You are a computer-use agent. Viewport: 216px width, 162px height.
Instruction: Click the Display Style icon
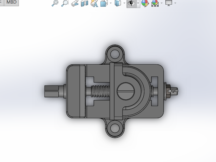pos(118,3)
